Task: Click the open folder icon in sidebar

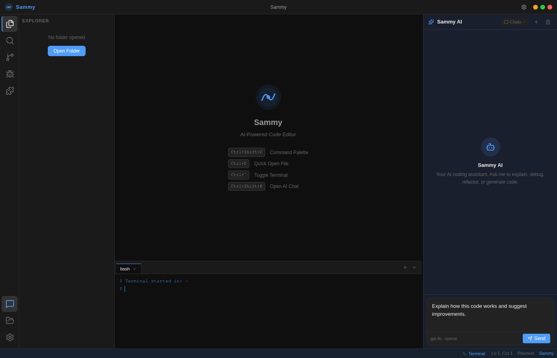Action: point(10,321)
